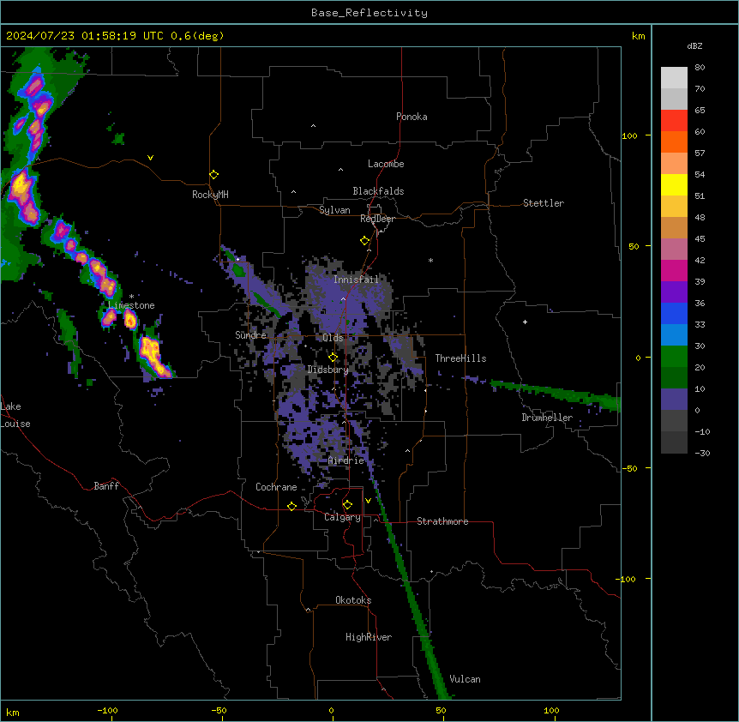Click the Calgary label
This screenshot has height=722, width=739.
[342, 517]
